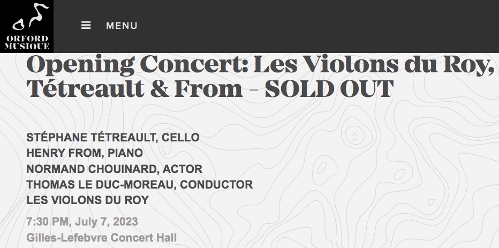Click LES VIOLONS DU ROY ensemble line
499x248 pixels.
click(87, 200)
